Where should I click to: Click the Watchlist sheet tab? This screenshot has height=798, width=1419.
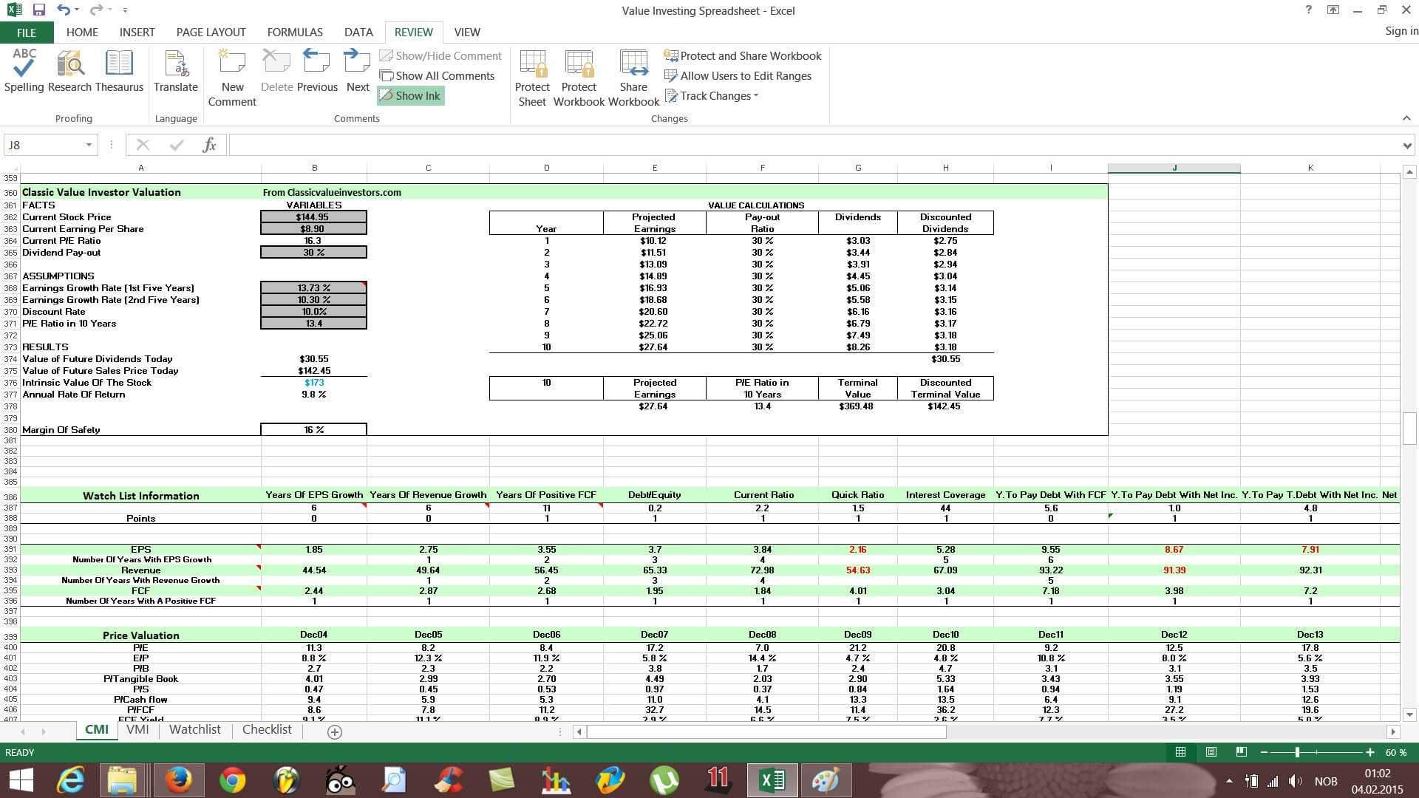click(x=194, y=730)
